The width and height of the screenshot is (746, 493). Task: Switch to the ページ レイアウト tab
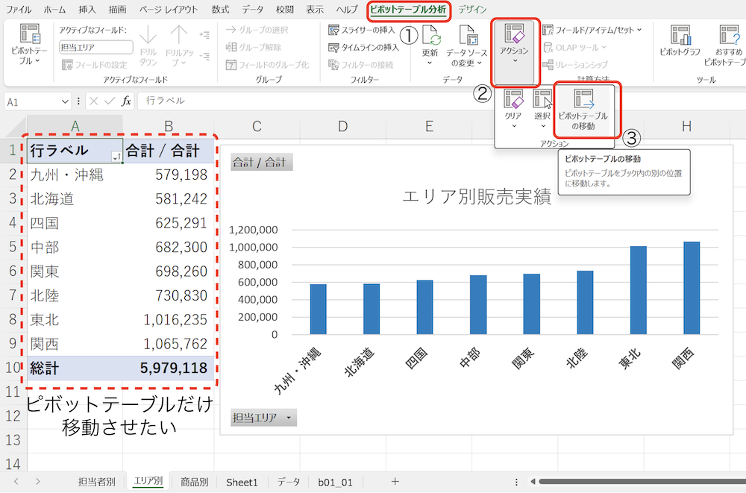click(x=169, y=9)
